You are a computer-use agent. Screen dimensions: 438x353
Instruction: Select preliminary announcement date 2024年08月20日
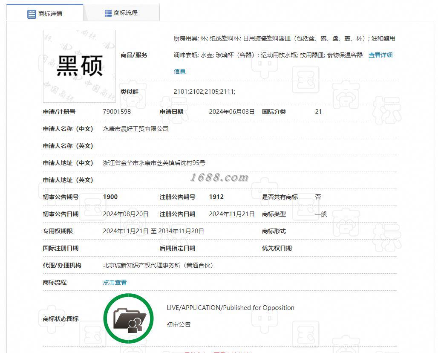[x=125, y=214]
